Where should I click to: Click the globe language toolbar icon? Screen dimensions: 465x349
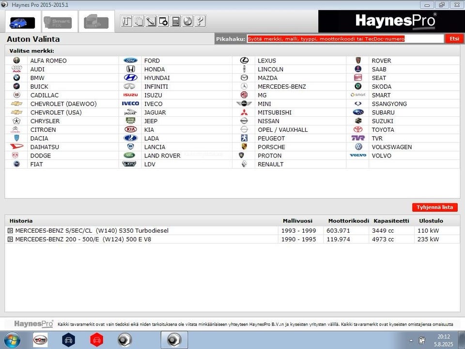point(188,21)
